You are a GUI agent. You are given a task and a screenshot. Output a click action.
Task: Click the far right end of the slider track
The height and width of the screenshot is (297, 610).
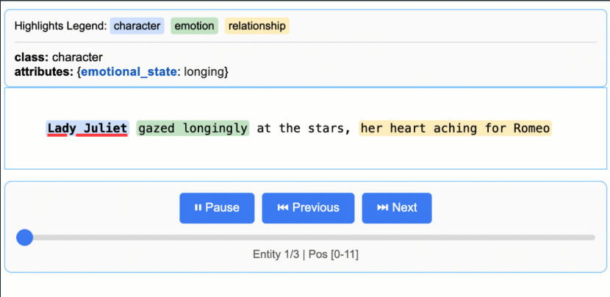coord(593,237)
